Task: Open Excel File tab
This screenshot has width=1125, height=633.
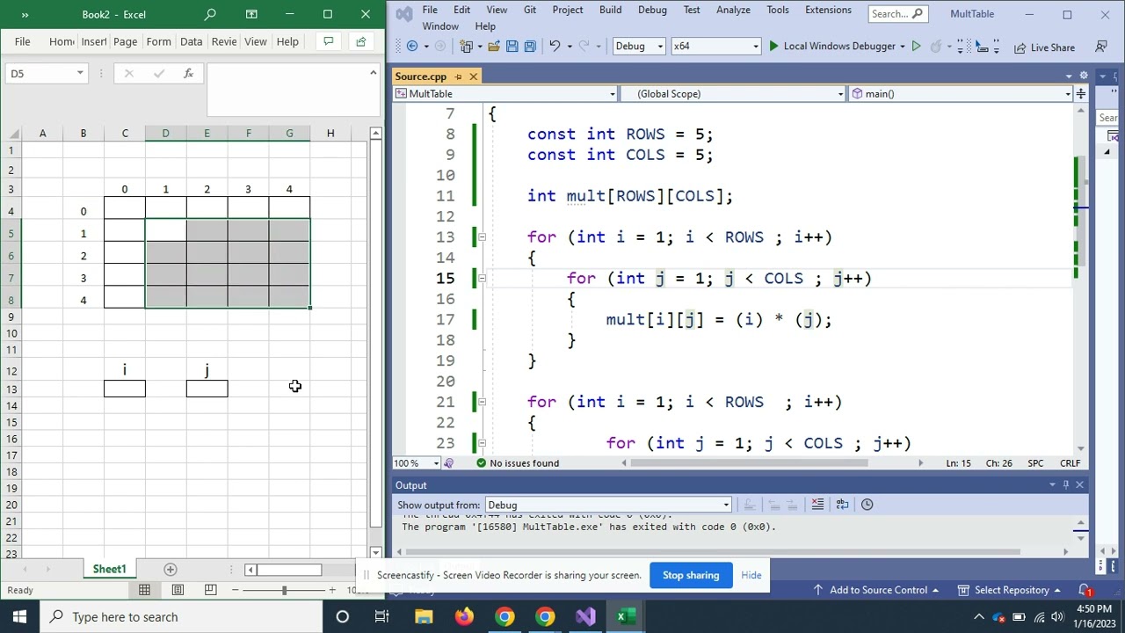Action: click(x=22, y=41)
